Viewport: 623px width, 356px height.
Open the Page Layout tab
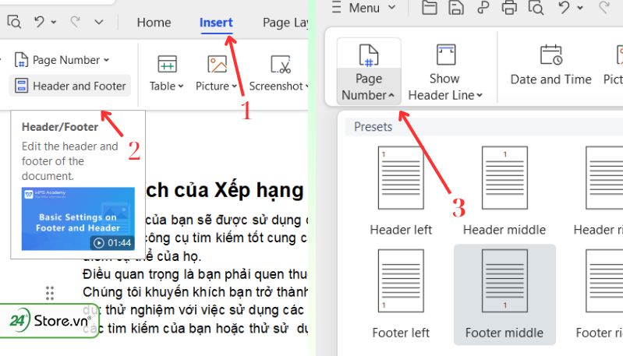285,23
